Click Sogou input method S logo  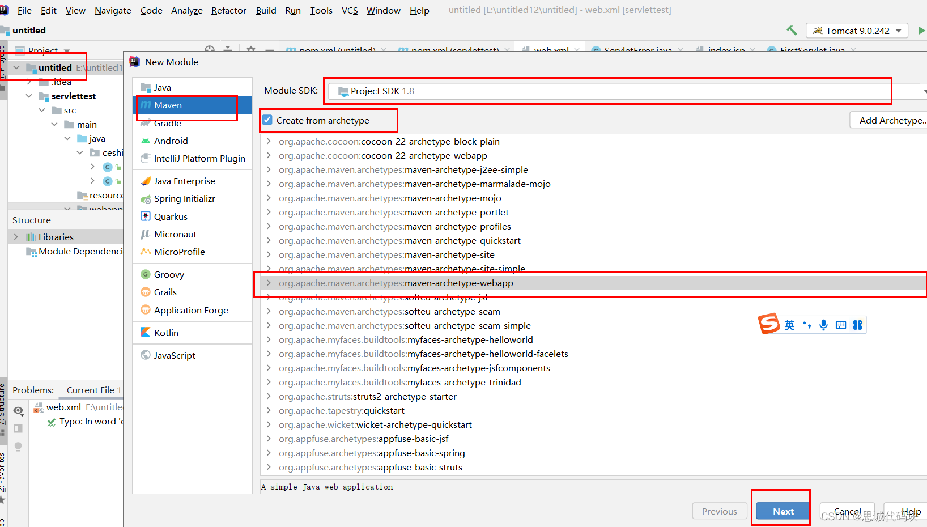pyautogui.click(x=769, y=324)
